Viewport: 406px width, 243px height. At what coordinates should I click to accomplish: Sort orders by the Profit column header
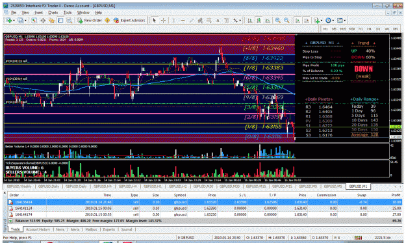point(396,195)
